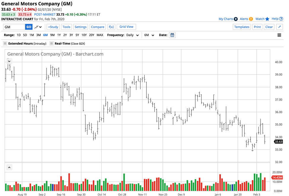Click the Watch star icon

pos(267,19)
